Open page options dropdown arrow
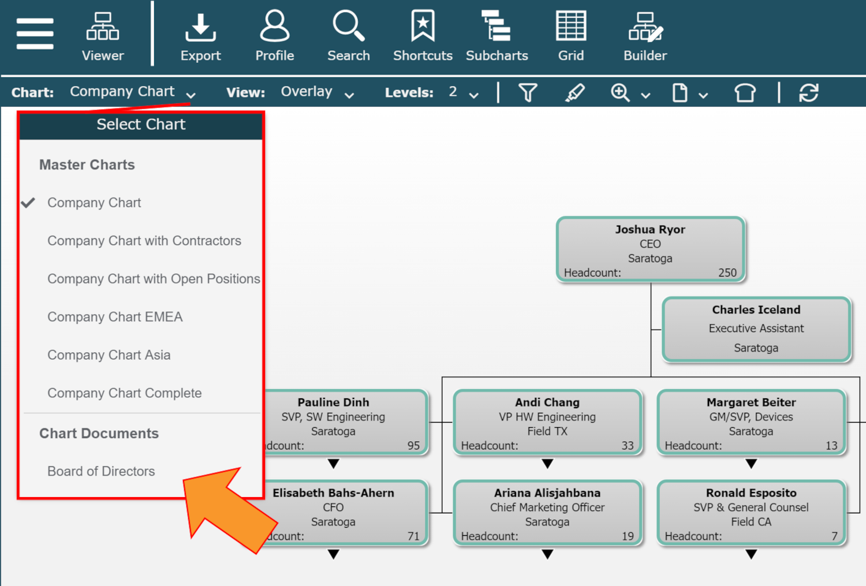 (703, 95)
